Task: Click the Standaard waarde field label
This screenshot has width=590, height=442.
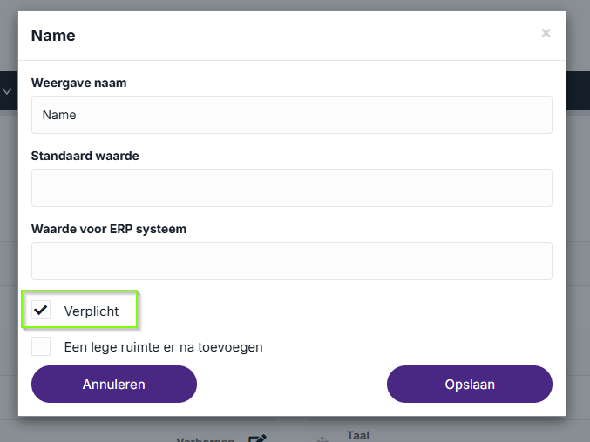Action: (85, 156)
